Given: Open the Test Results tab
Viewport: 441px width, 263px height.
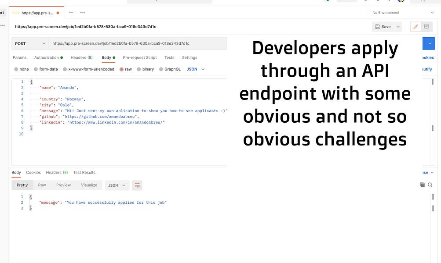Looking at the screenshot, I should 84,172.
